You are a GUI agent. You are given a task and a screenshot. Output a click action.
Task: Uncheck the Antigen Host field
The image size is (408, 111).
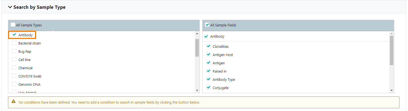pyautogui.click(x=209, y=55)
